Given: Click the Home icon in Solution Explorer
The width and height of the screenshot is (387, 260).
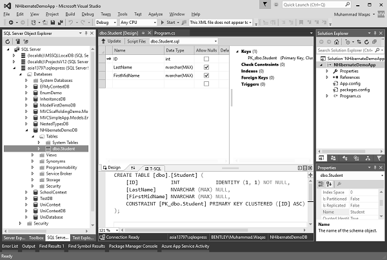Looking at the screenshot, I should [336, 42].
